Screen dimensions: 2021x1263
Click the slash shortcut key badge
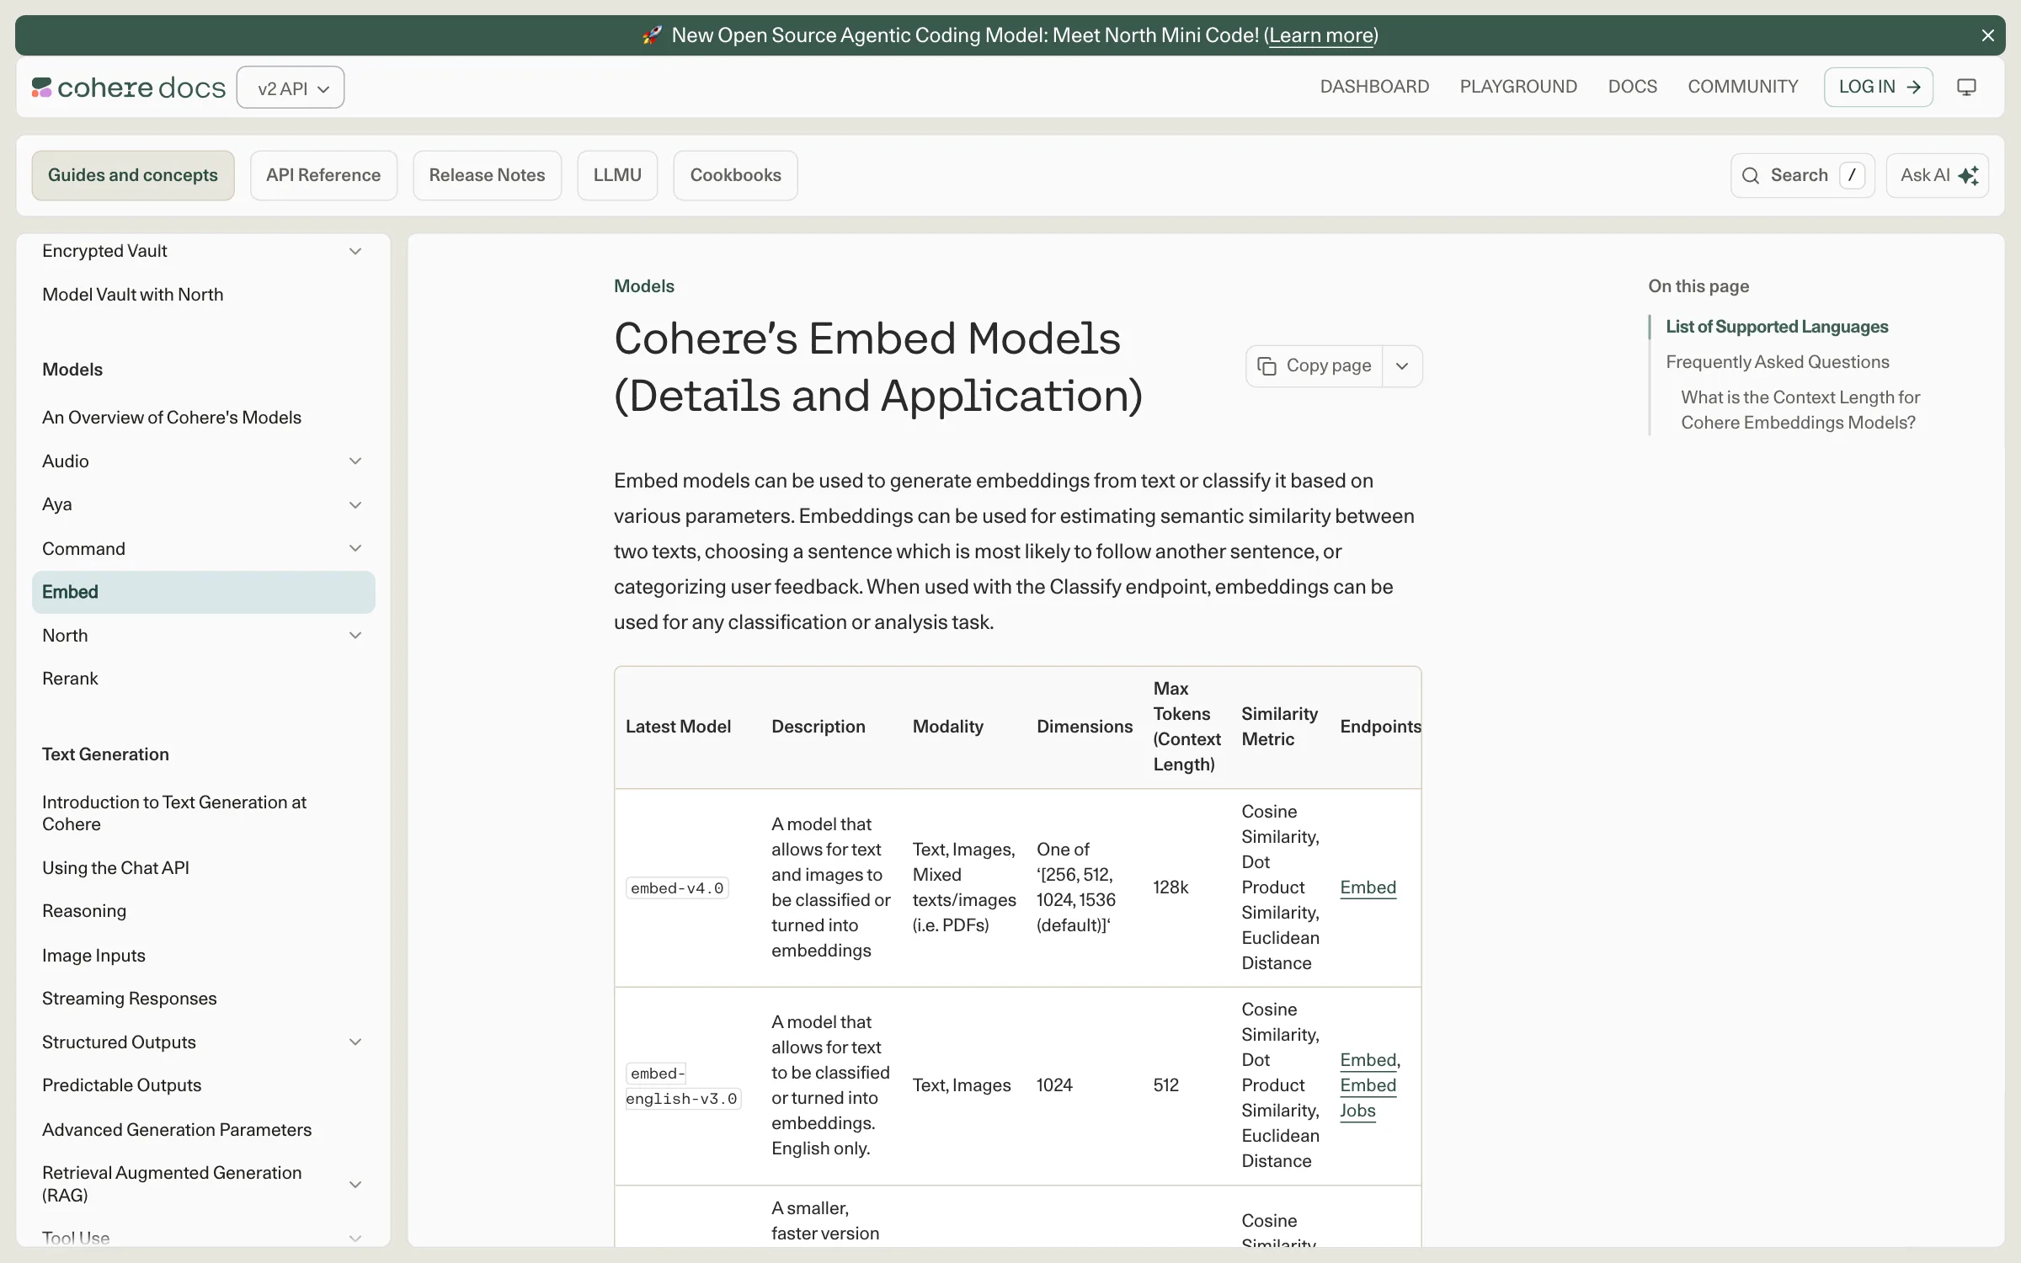click(1852, 175)
